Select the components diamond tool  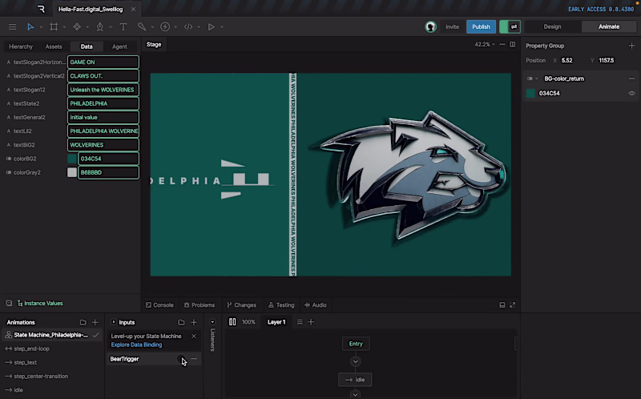click(x=77, y=27)
